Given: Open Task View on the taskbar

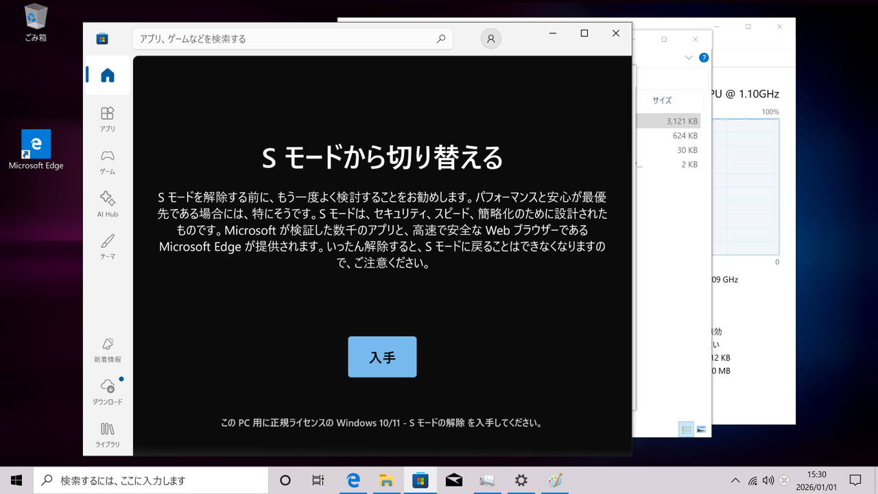Looking at the screenshot, I should tap(318, 480).
